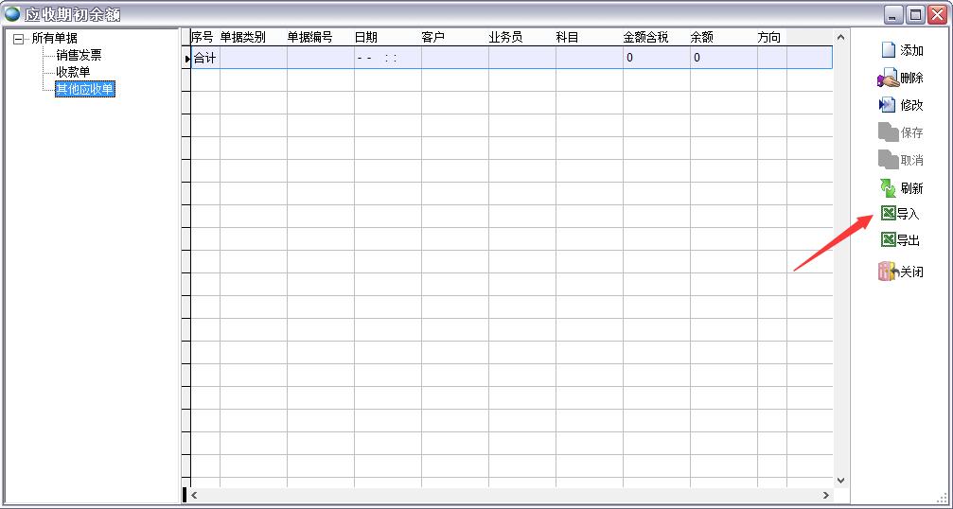953x509 pixels.
Task: Click the grayed 取消 (Cancel) icon
Action: tap(888, 160)
